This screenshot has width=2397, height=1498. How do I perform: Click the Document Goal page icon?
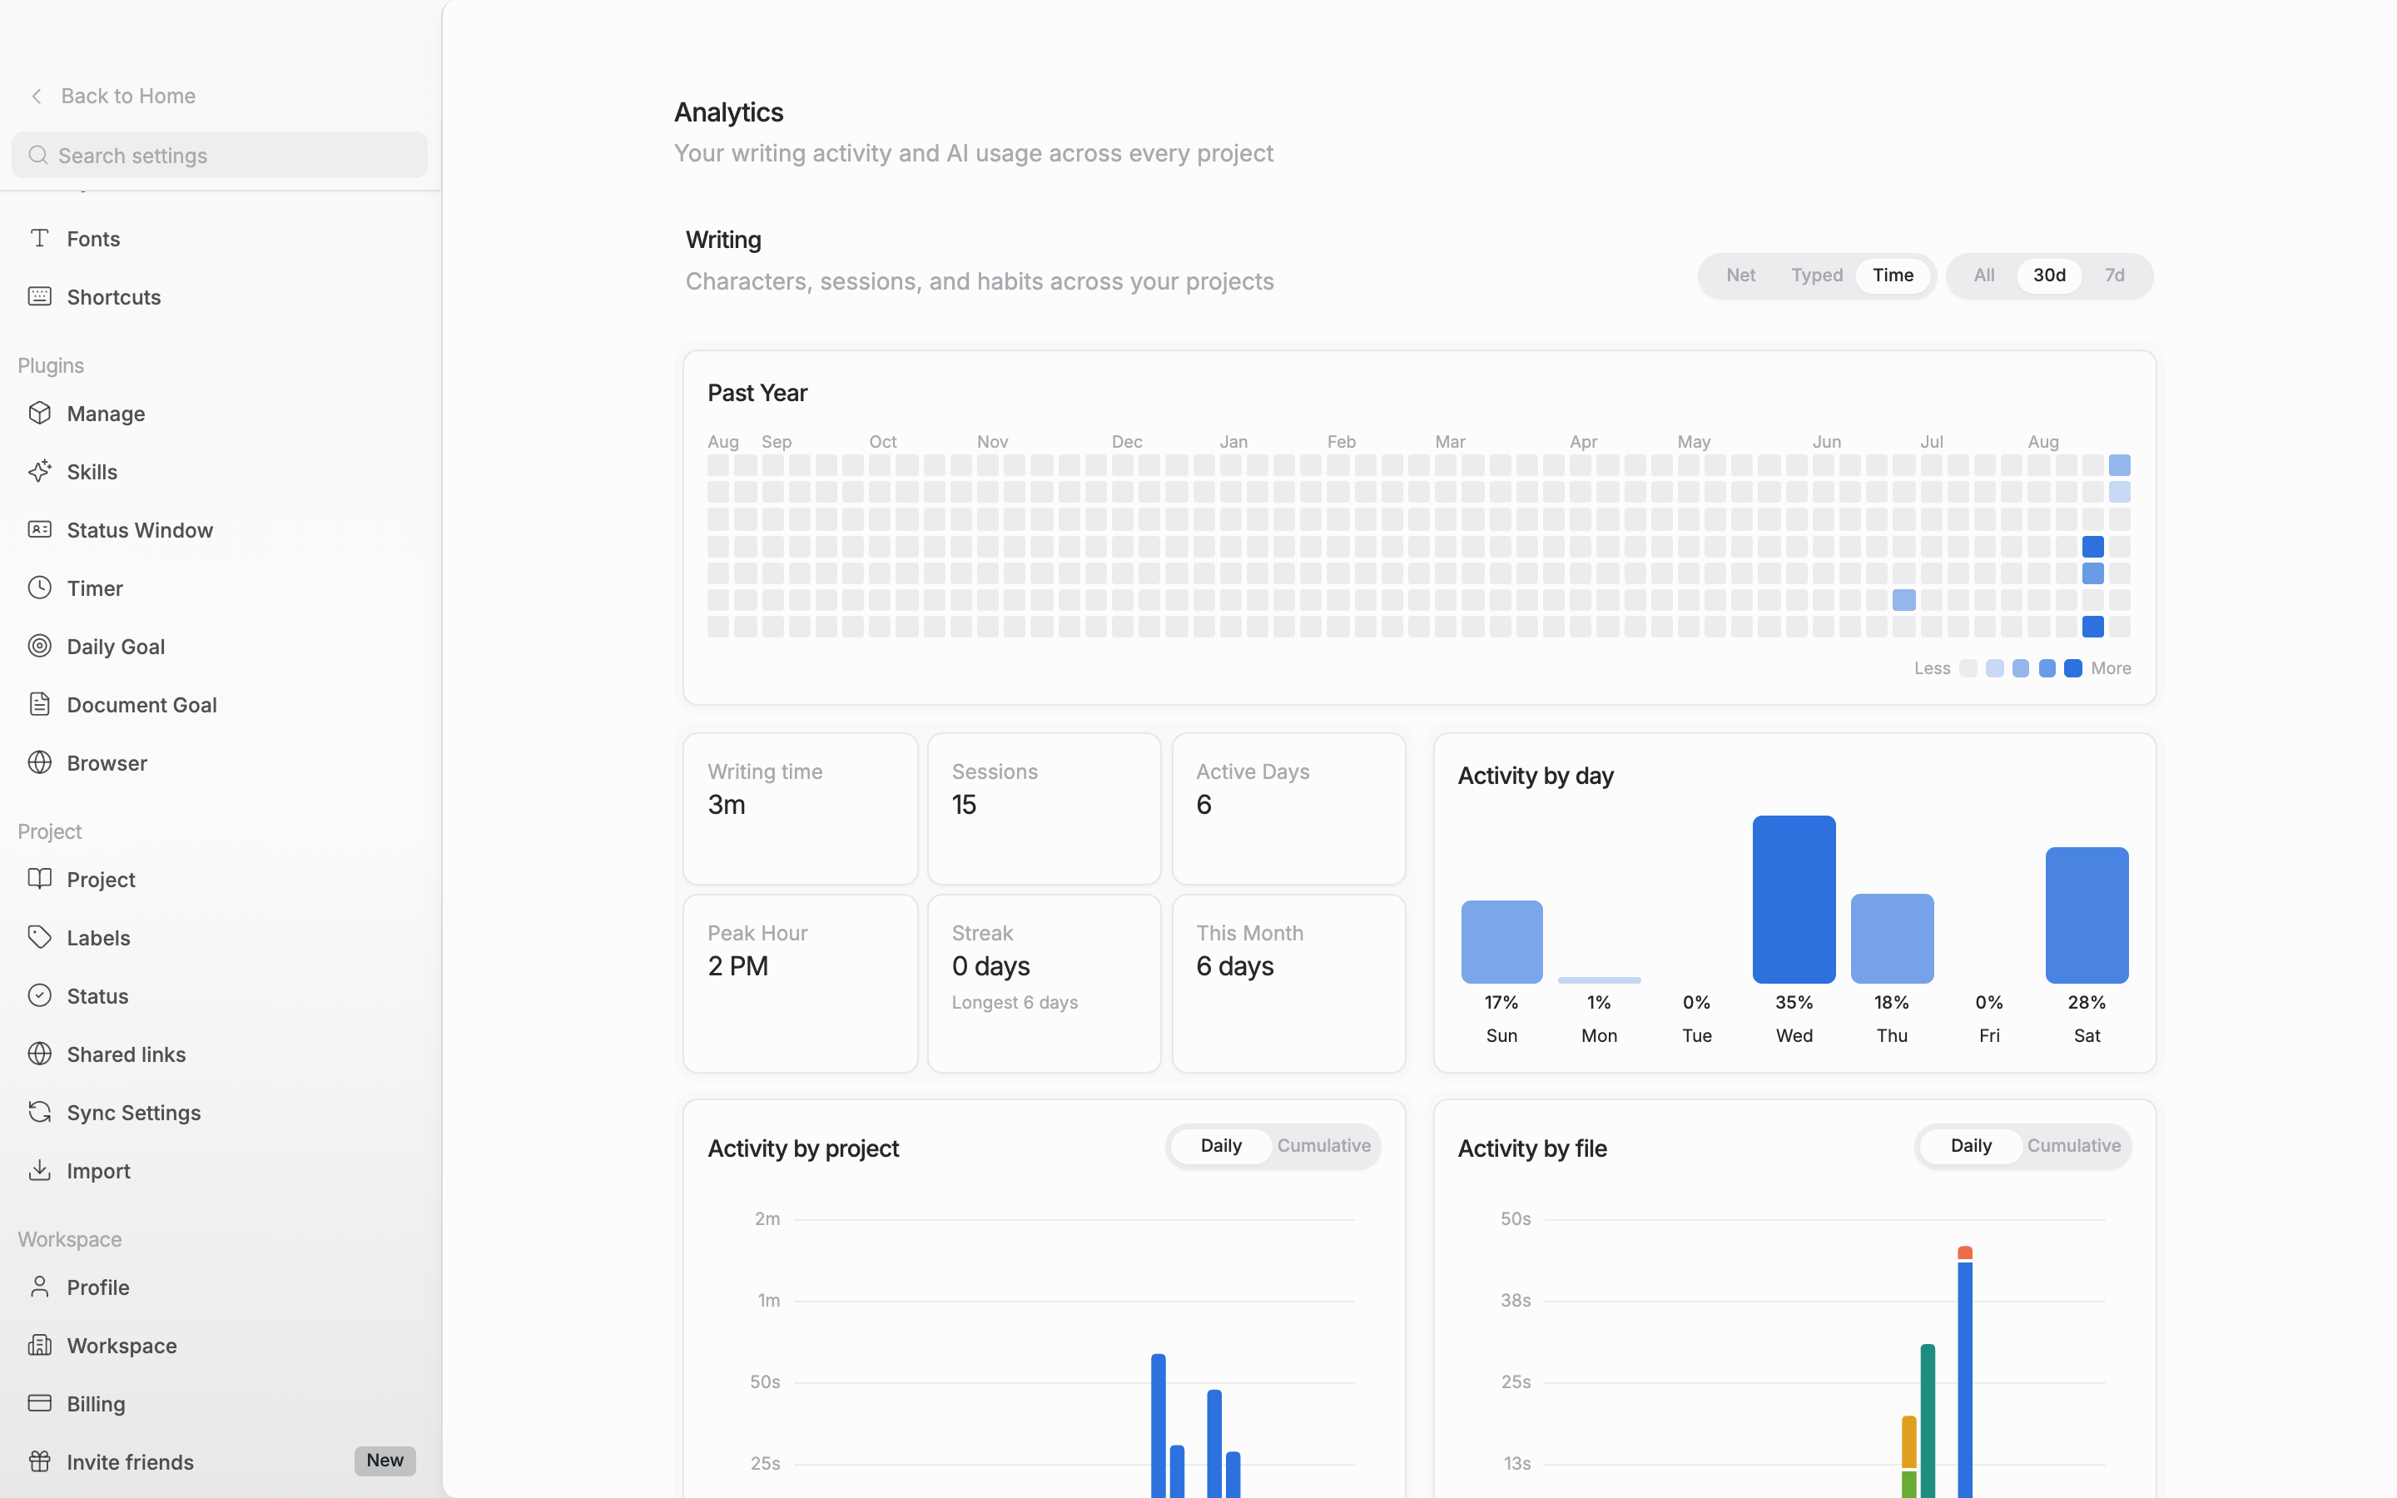click(x=40, y=704)
